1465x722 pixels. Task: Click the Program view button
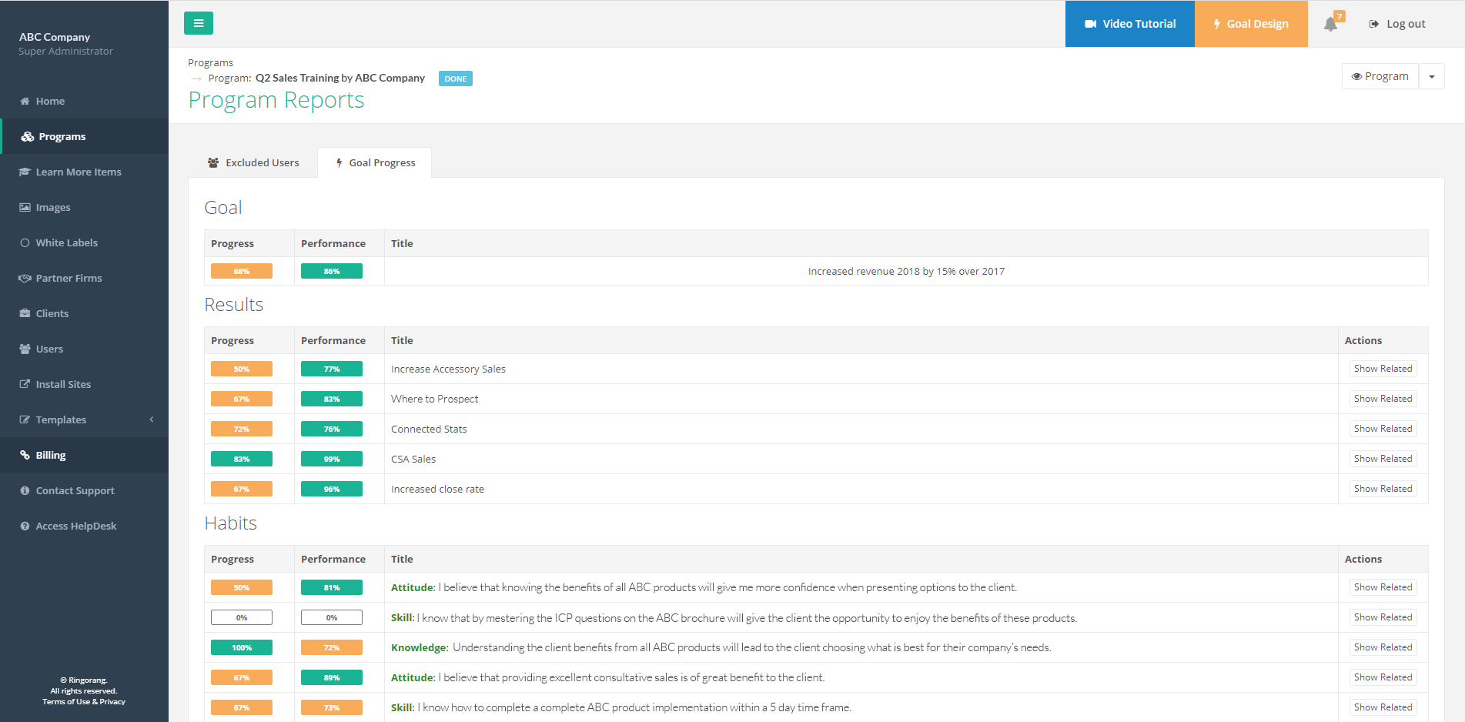click(x=1380, y=76)
